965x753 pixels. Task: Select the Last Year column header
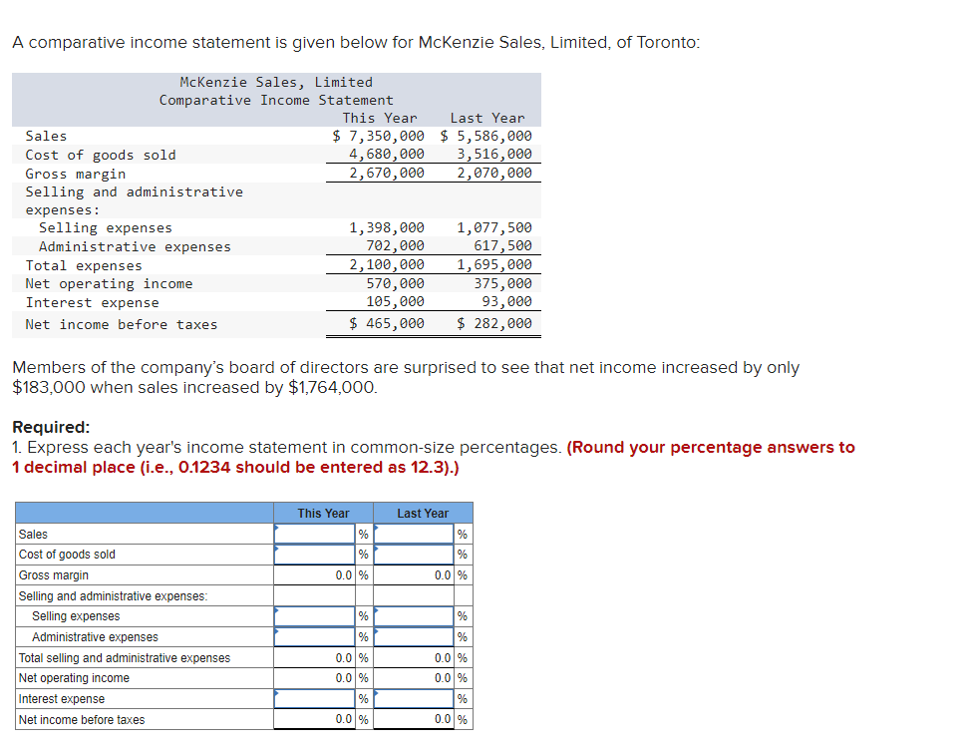click(423, 513)
